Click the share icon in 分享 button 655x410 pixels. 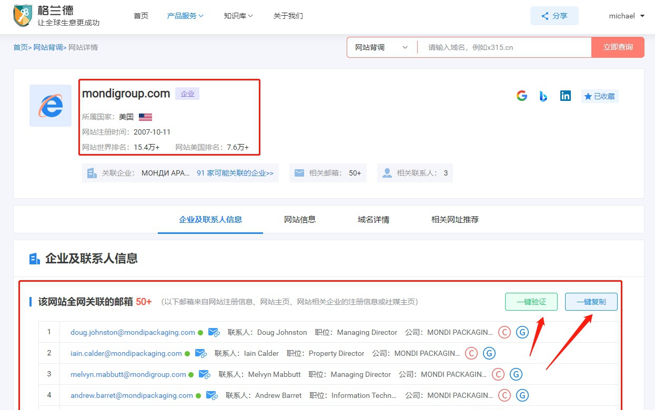pos(545,16)
